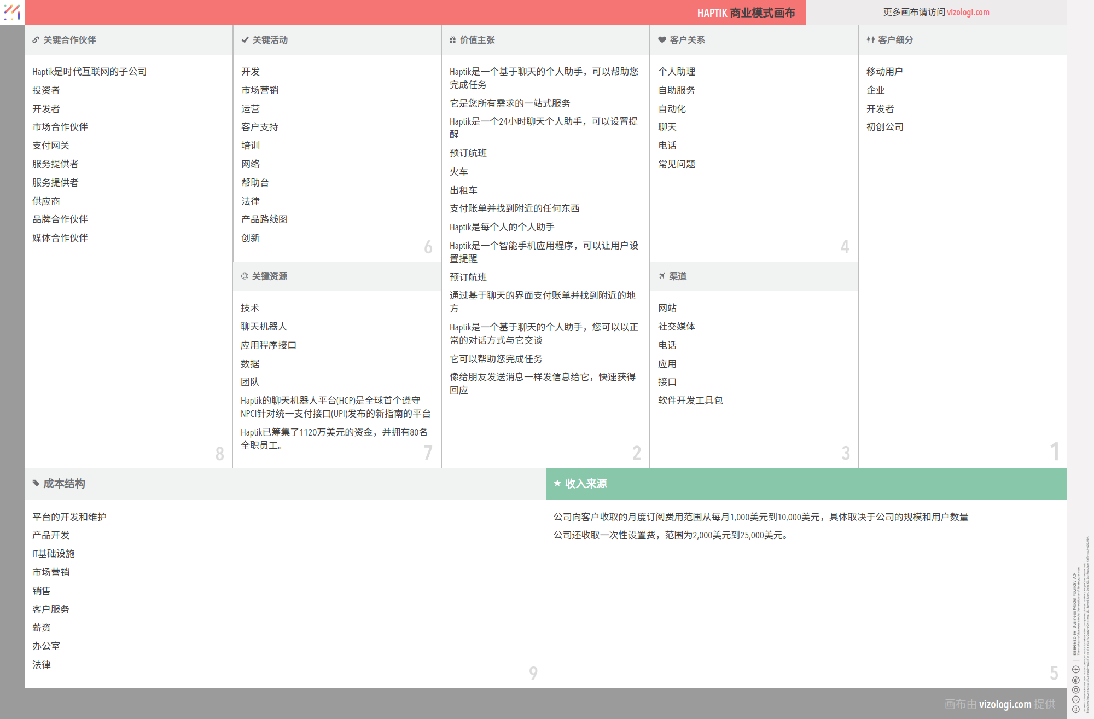Click the 初创公司 customer segment entry
The height and width of the screenshot is (719, 1094).
coord(884,127)
